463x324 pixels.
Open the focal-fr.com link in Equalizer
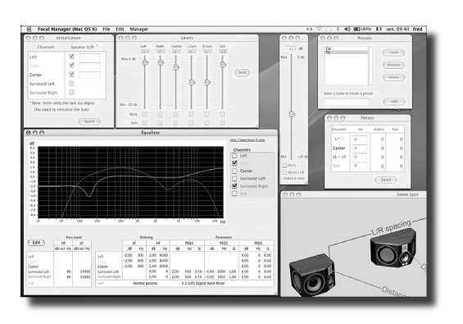click(x=247, y=139)
